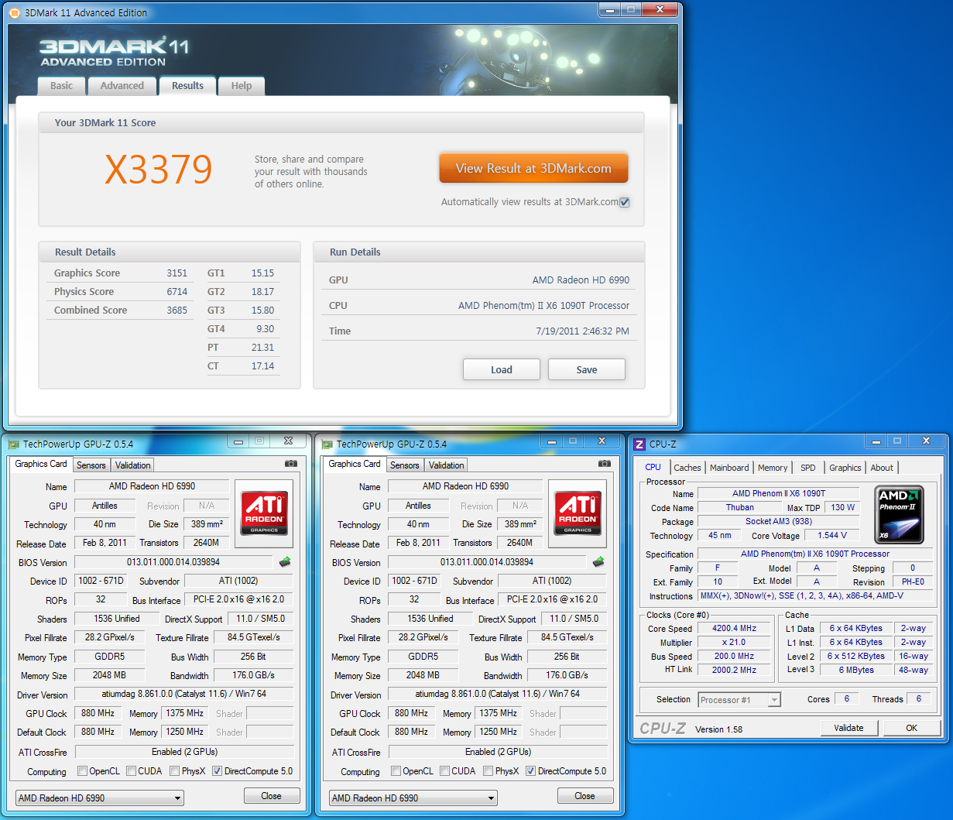Click Core Speed 4200.4 MHz field in CPU-Z

[x=734, y=629]
